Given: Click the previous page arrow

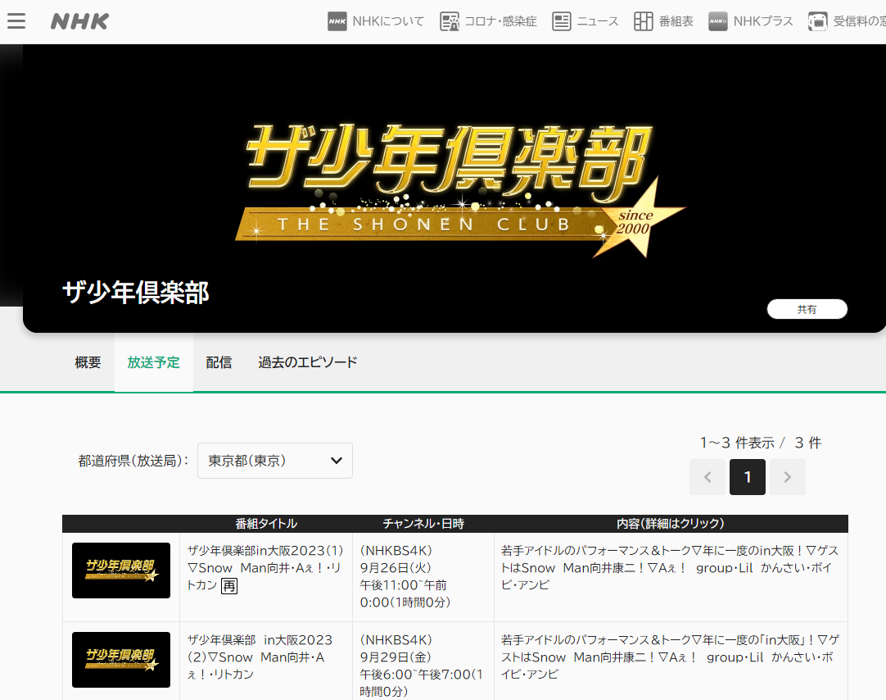Looking at the screenshot, I should coord(707,477).
